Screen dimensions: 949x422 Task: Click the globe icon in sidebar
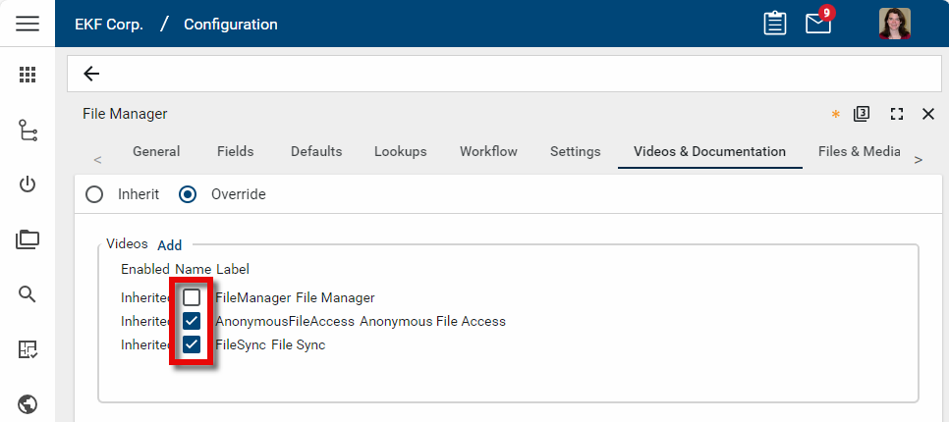click(x=28, y=403)
